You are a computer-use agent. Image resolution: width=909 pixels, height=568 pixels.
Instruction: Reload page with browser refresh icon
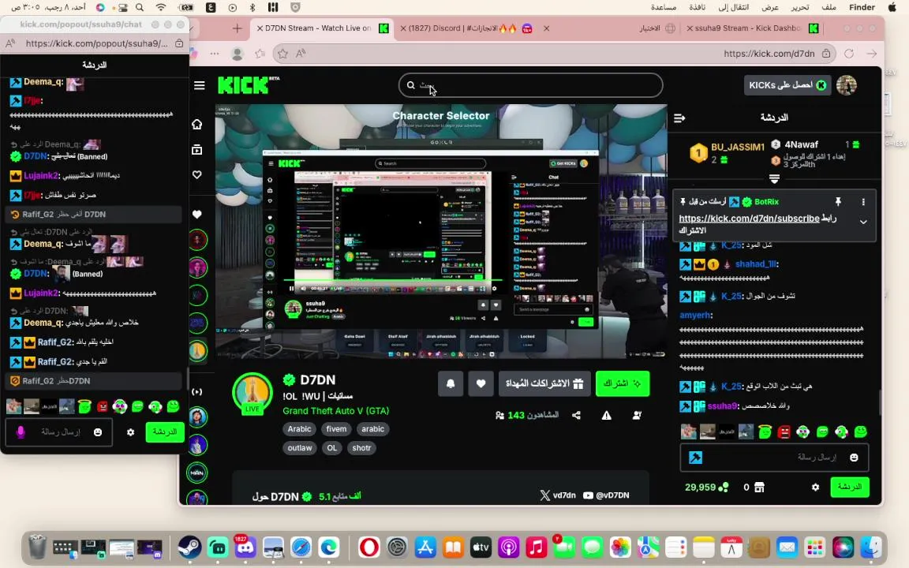(849, 54)
